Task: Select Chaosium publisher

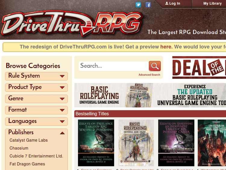Action: coord(19,148)
